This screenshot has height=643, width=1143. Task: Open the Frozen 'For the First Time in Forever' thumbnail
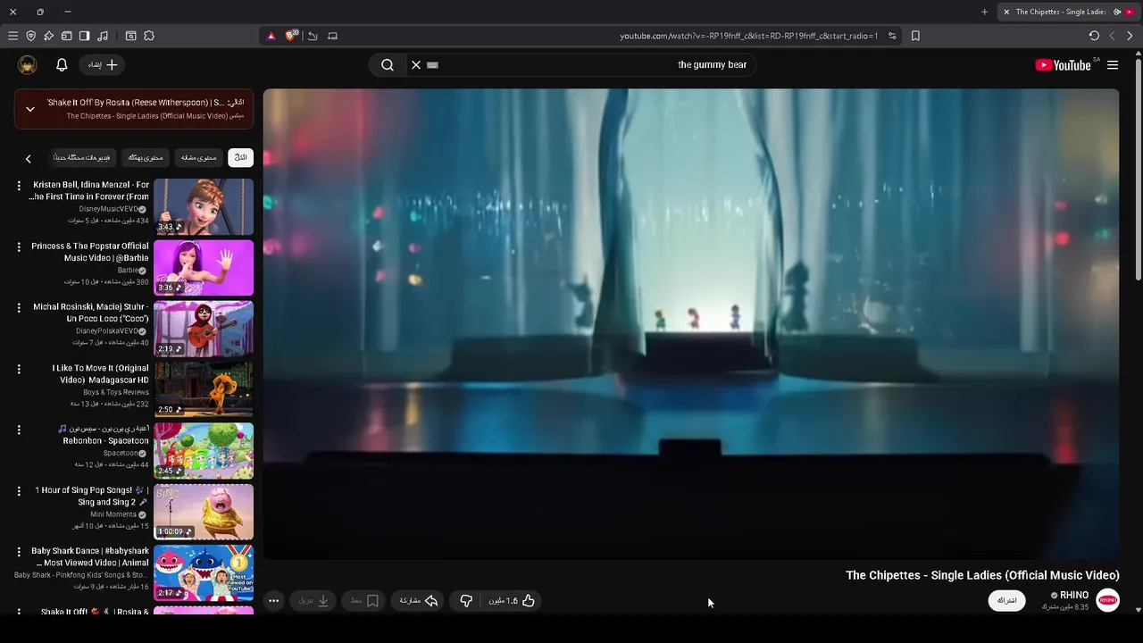click(204, 206)
